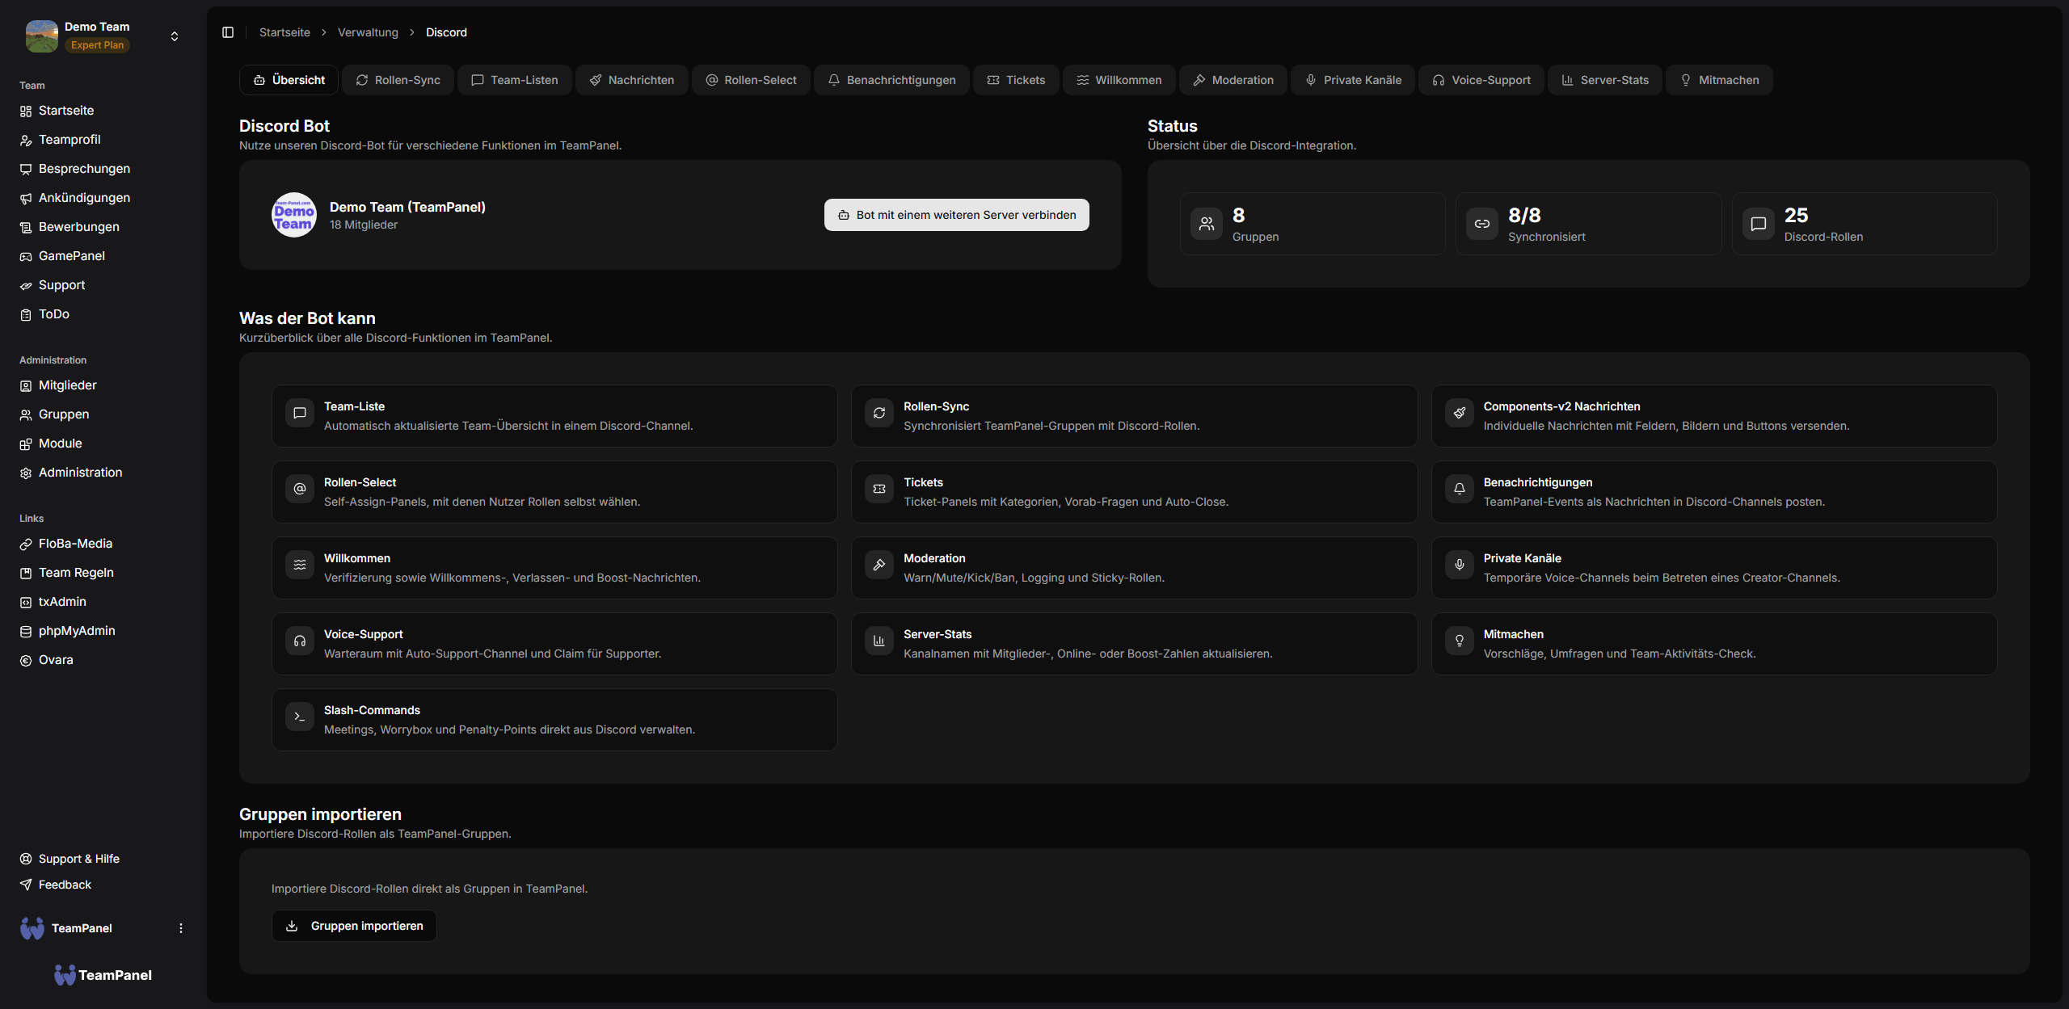
Task: Click the Server-Stats card chart icon
Action: pyautogui.click(x=879, y=641)
